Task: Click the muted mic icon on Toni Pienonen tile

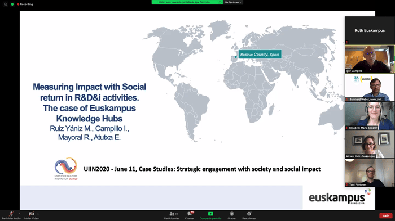Action: point(347,185)
